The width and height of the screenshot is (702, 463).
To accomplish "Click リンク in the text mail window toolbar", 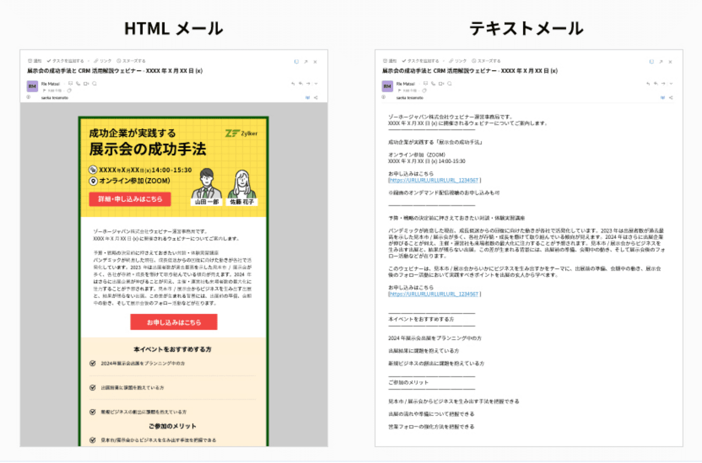I will pyautogui.click(x=458, y=61).
